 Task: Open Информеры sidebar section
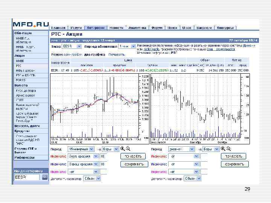pyautogui.click(x=24, y=158)
